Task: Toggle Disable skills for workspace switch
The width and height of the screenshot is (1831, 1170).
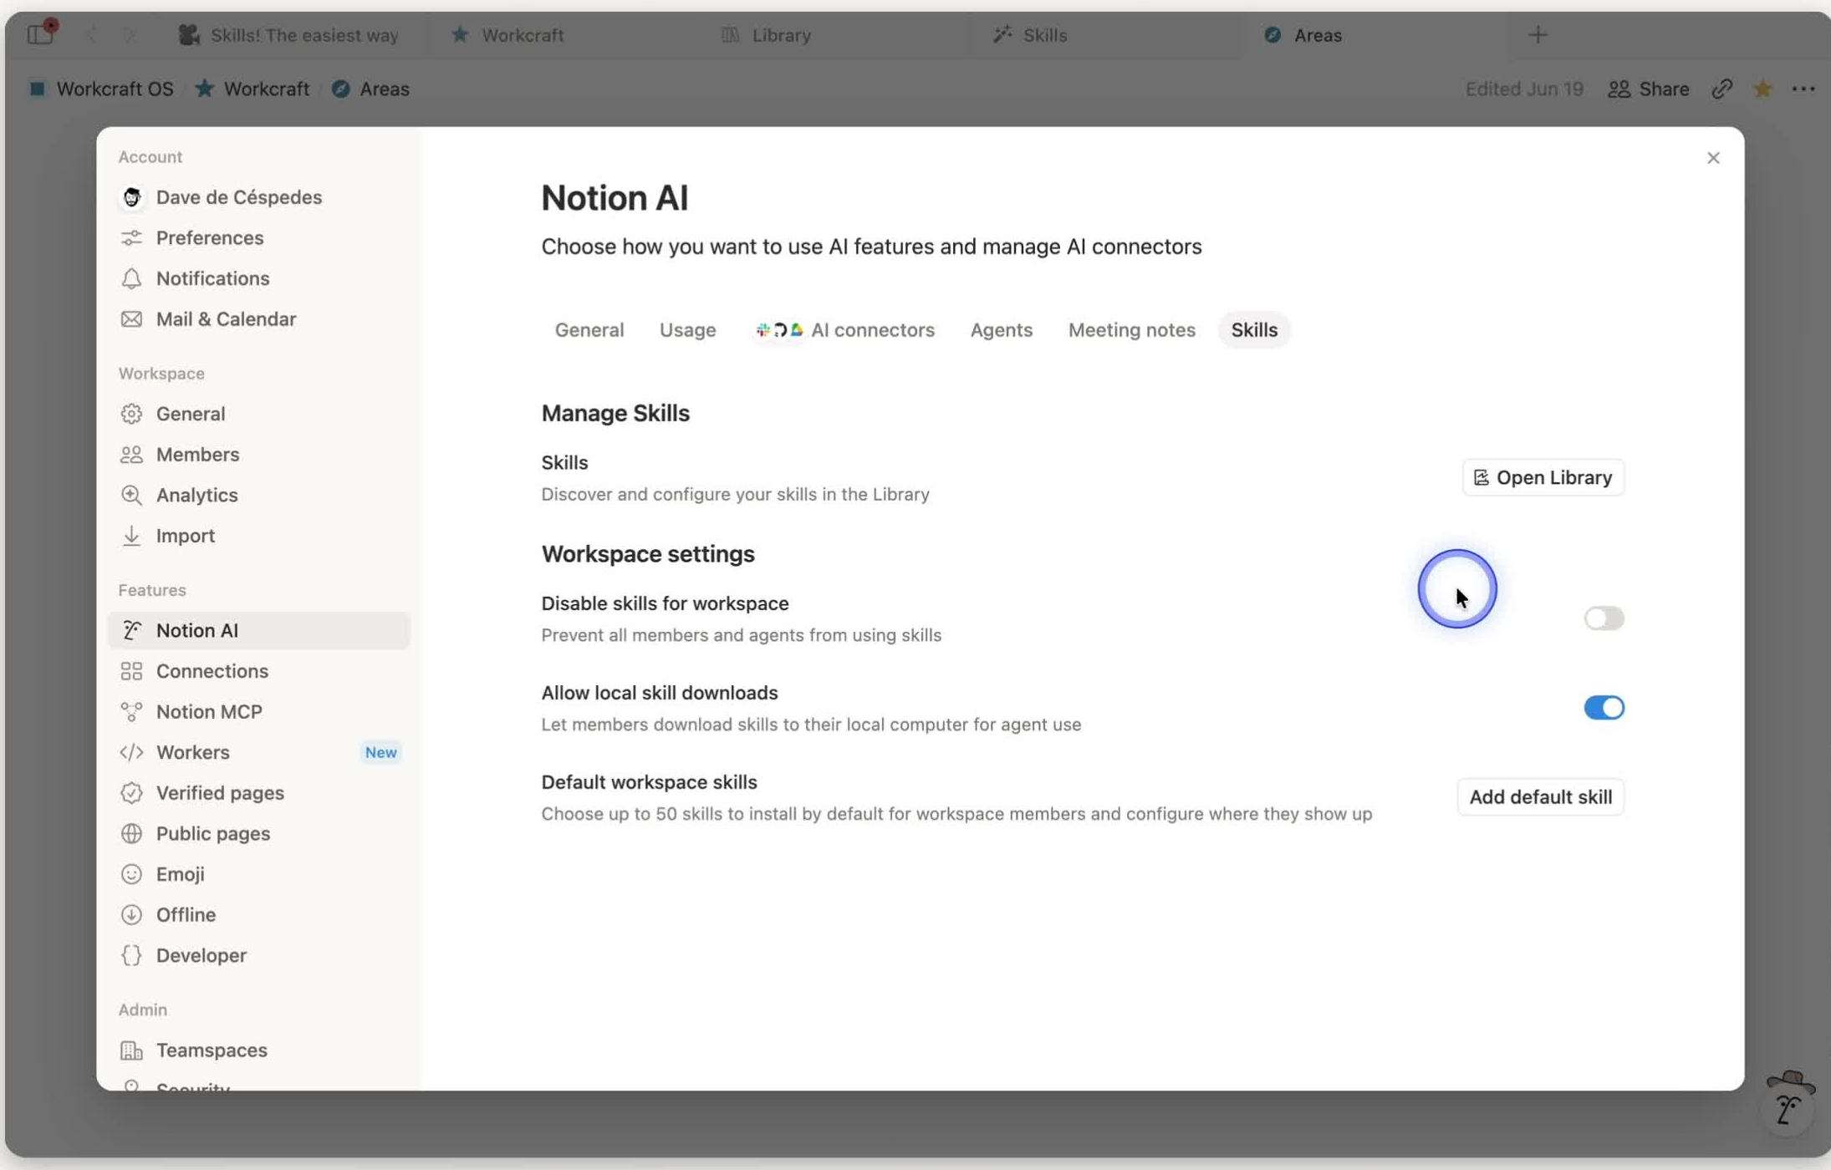Action: pyautogui.click(x=1604, y=618)
